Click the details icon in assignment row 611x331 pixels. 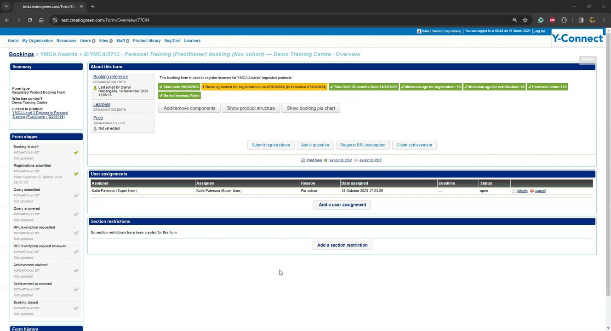point(514,191)
